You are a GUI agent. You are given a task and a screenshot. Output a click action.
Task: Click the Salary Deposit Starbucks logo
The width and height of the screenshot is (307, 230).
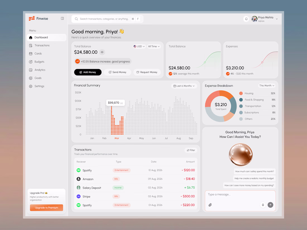(78, 188)
